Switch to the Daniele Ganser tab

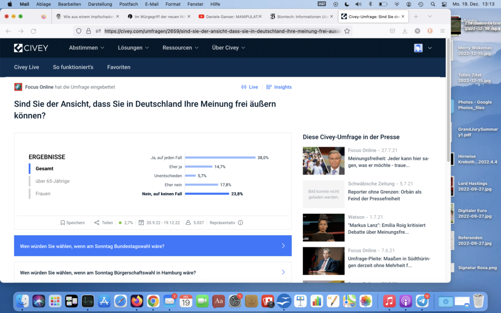[228, 16]
